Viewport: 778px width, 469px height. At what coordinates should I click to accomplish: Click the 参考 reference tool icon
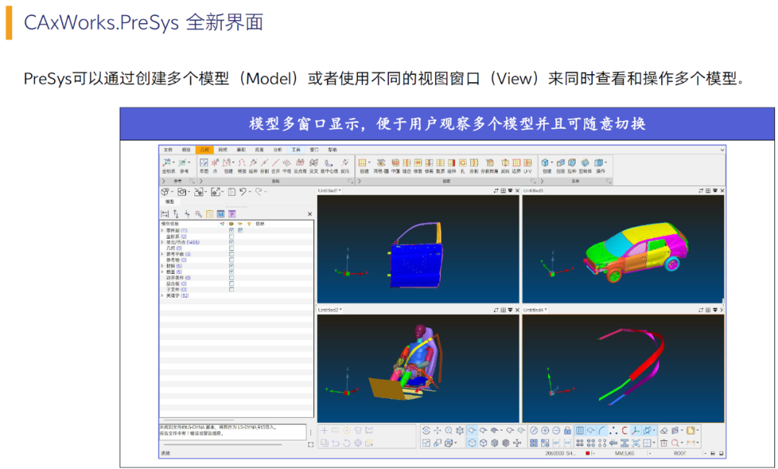[x=184, y=165]
